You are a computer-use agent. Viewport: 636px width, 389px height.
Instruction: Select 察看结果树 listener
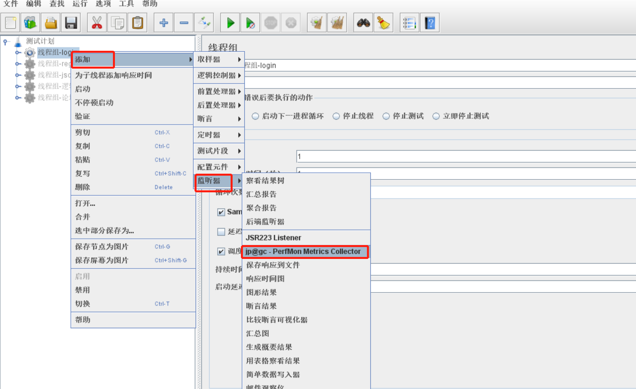pyautogui.click(x=306, y=181)
